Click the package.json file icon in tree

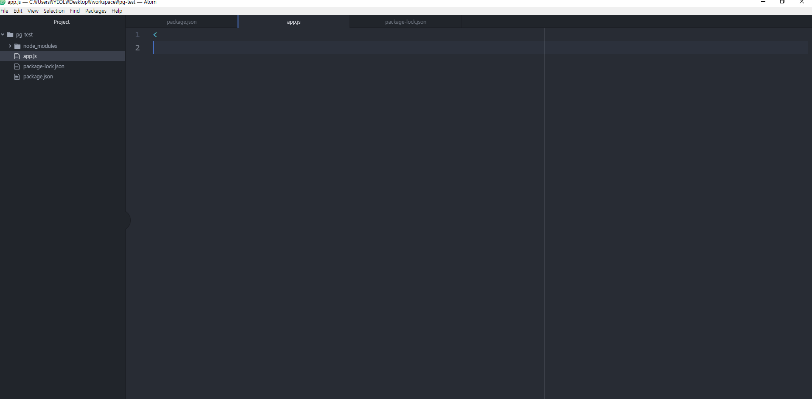pos(17,77)
